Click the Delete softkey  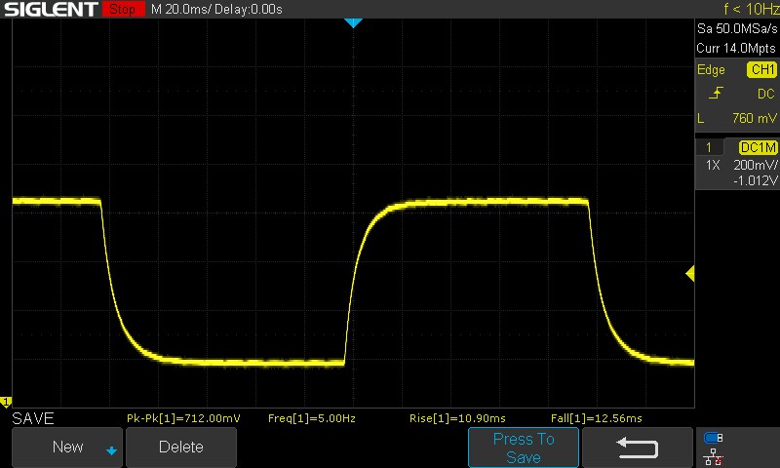(181, 448)
